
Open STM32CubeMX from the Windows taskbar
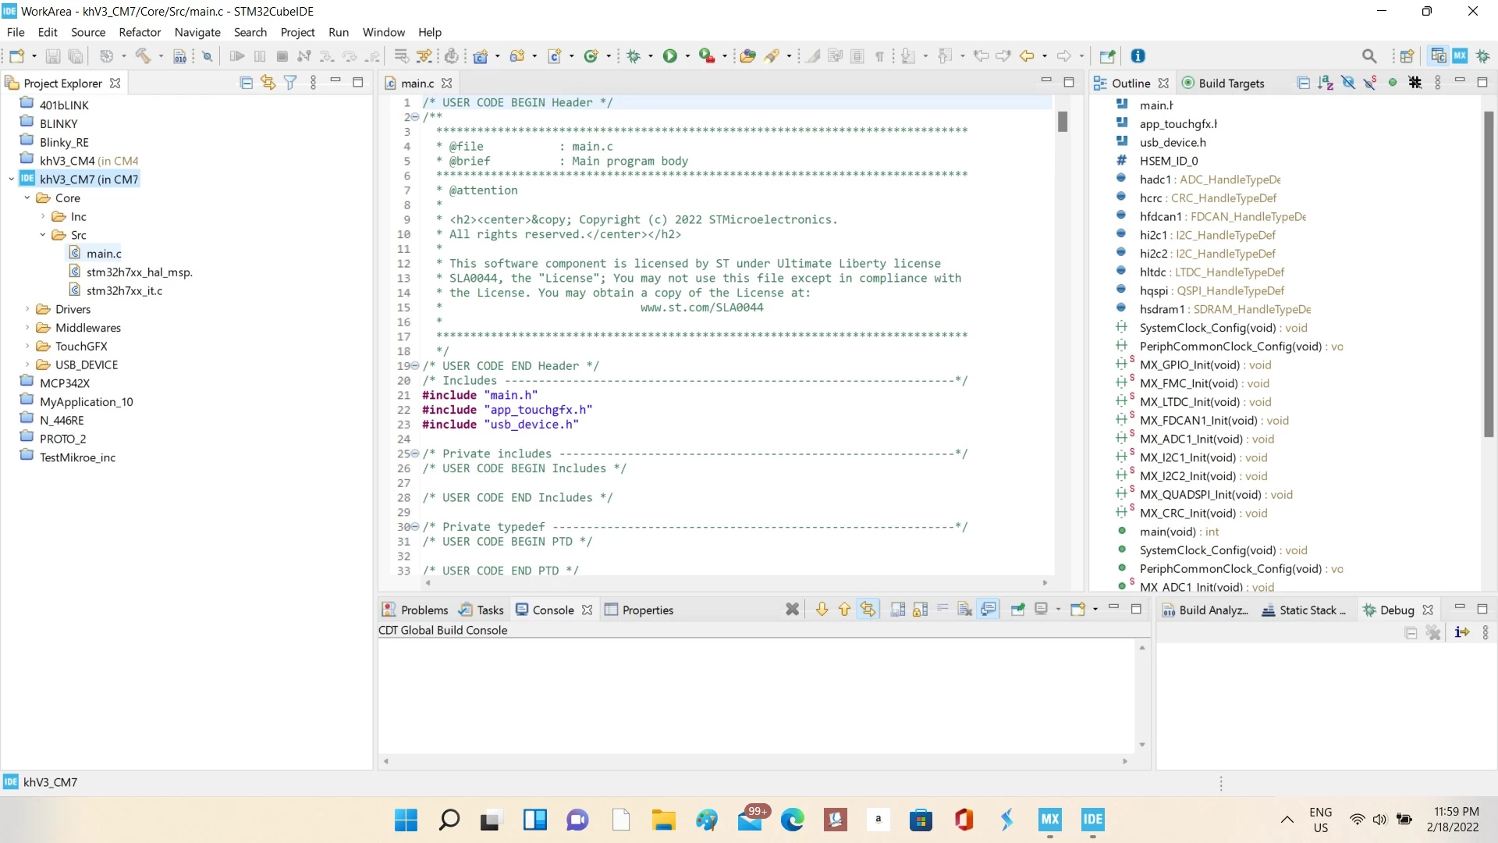click(x=1049, y=820)
